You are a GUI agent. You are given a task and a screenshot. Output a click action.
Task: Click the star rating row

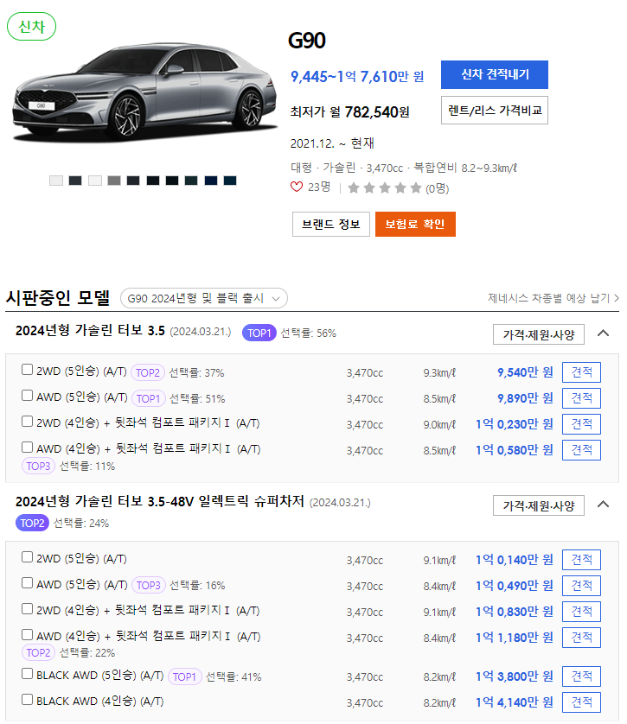point(385,188)
